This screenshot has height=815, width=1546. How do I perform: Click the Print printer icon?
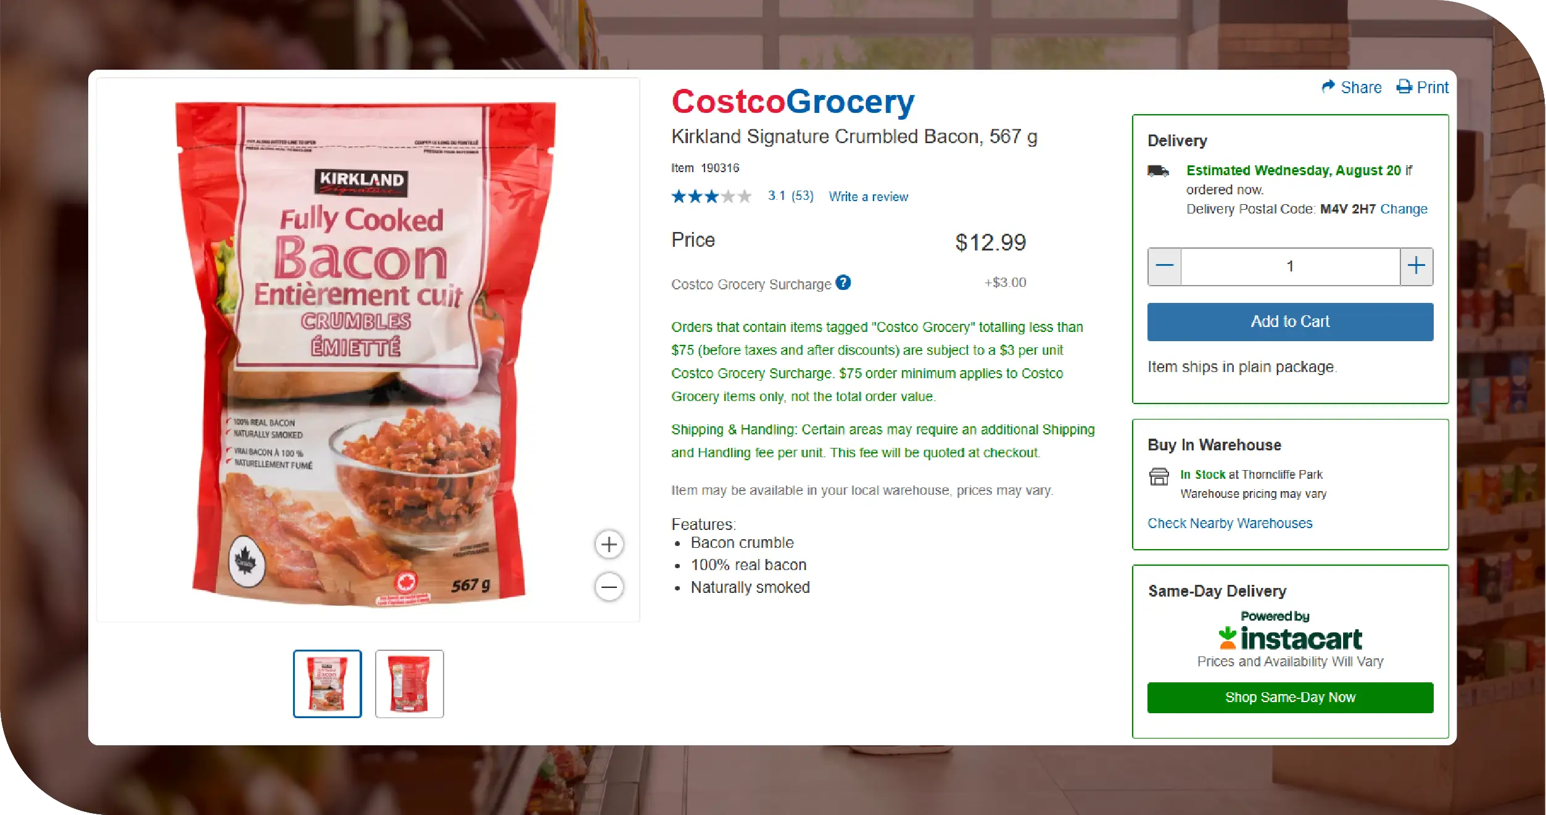(1404, 87)
